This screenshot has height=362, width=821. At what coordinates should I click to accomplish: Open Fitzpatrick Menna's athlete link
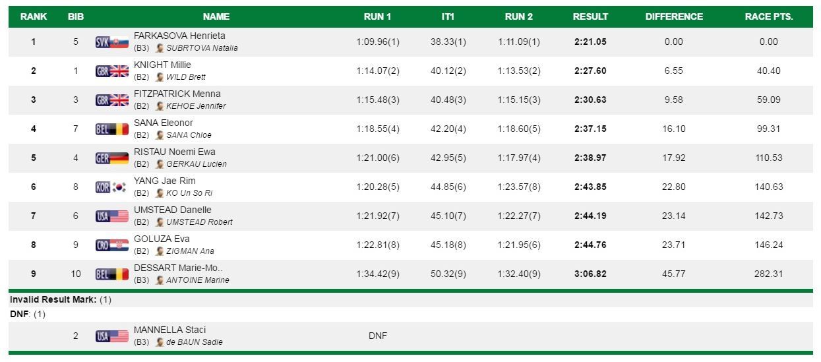[177, 94]
